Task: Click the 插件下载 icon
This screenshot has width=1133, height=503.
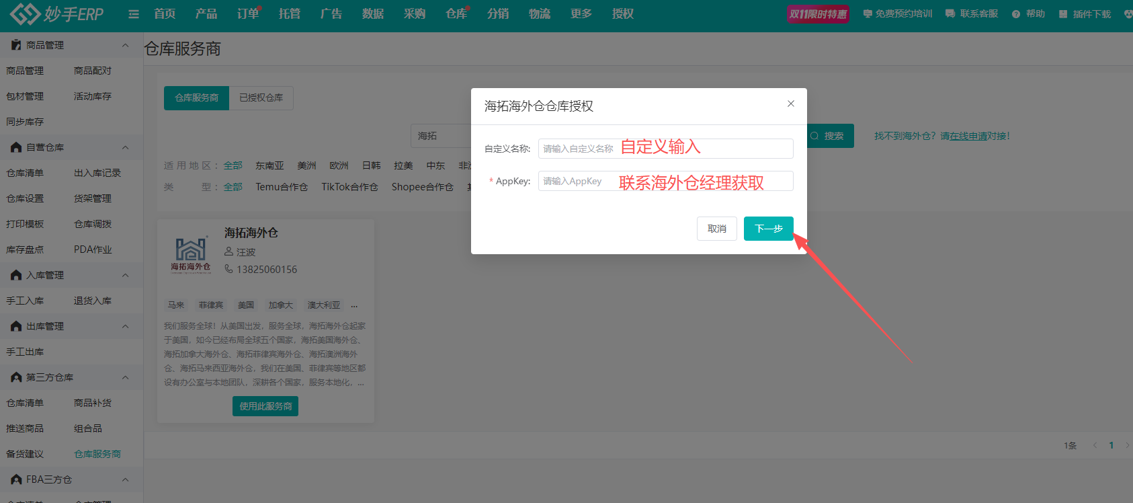Action: click(x=1063, y=14)
